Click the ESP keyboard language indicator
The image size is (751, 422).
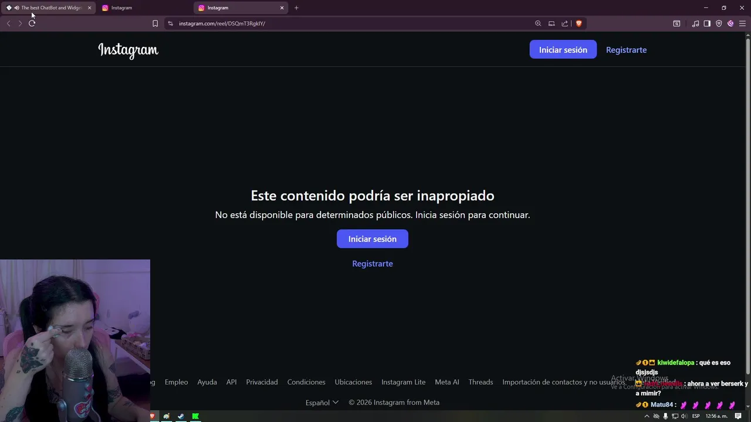point(696,416)
